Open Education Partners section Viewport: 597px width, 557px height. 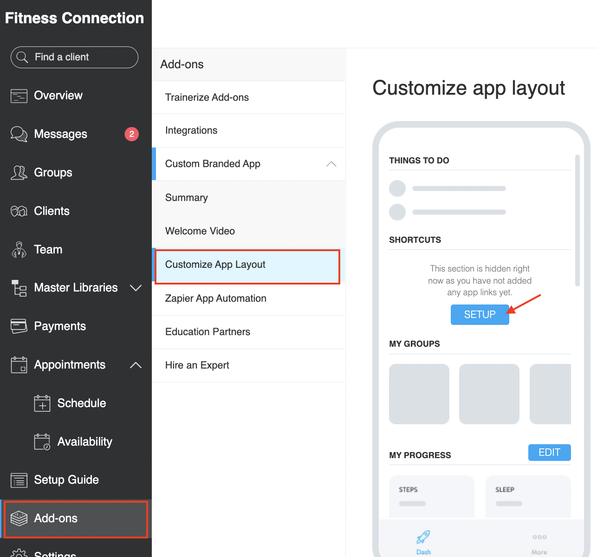[x=249, y=332]
